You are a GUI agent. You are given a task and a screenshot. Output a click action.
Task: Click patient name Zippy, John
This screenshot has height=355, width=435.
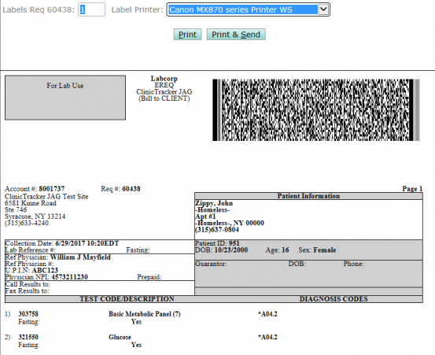point(214,203)
